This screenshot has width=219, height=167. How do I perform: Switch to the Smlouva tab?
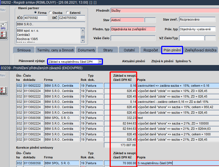[x=24, y=50]
